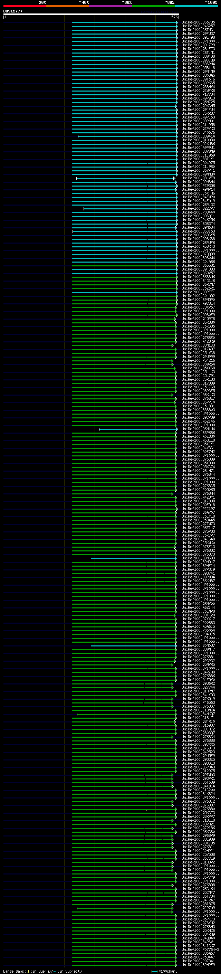Select hit label UniRef100_Q3LVE9

coord(198,178)
